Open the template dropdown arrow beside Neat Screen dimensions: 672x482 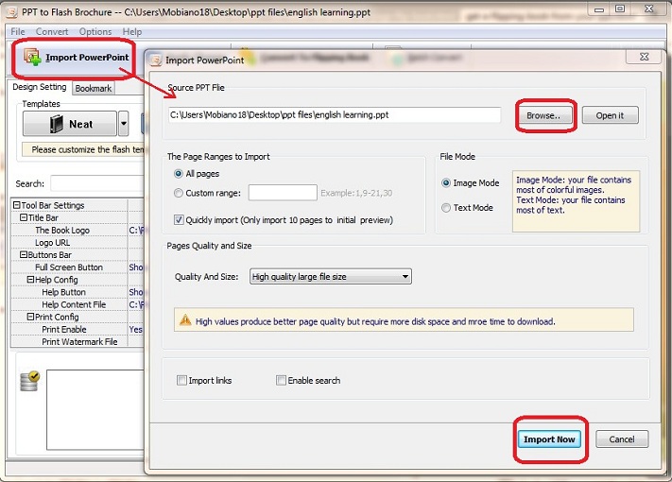tap(124, 124)
